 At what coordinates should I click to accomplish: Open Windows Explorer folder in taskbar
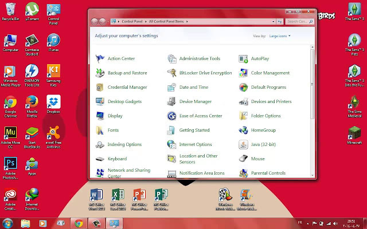25,224
